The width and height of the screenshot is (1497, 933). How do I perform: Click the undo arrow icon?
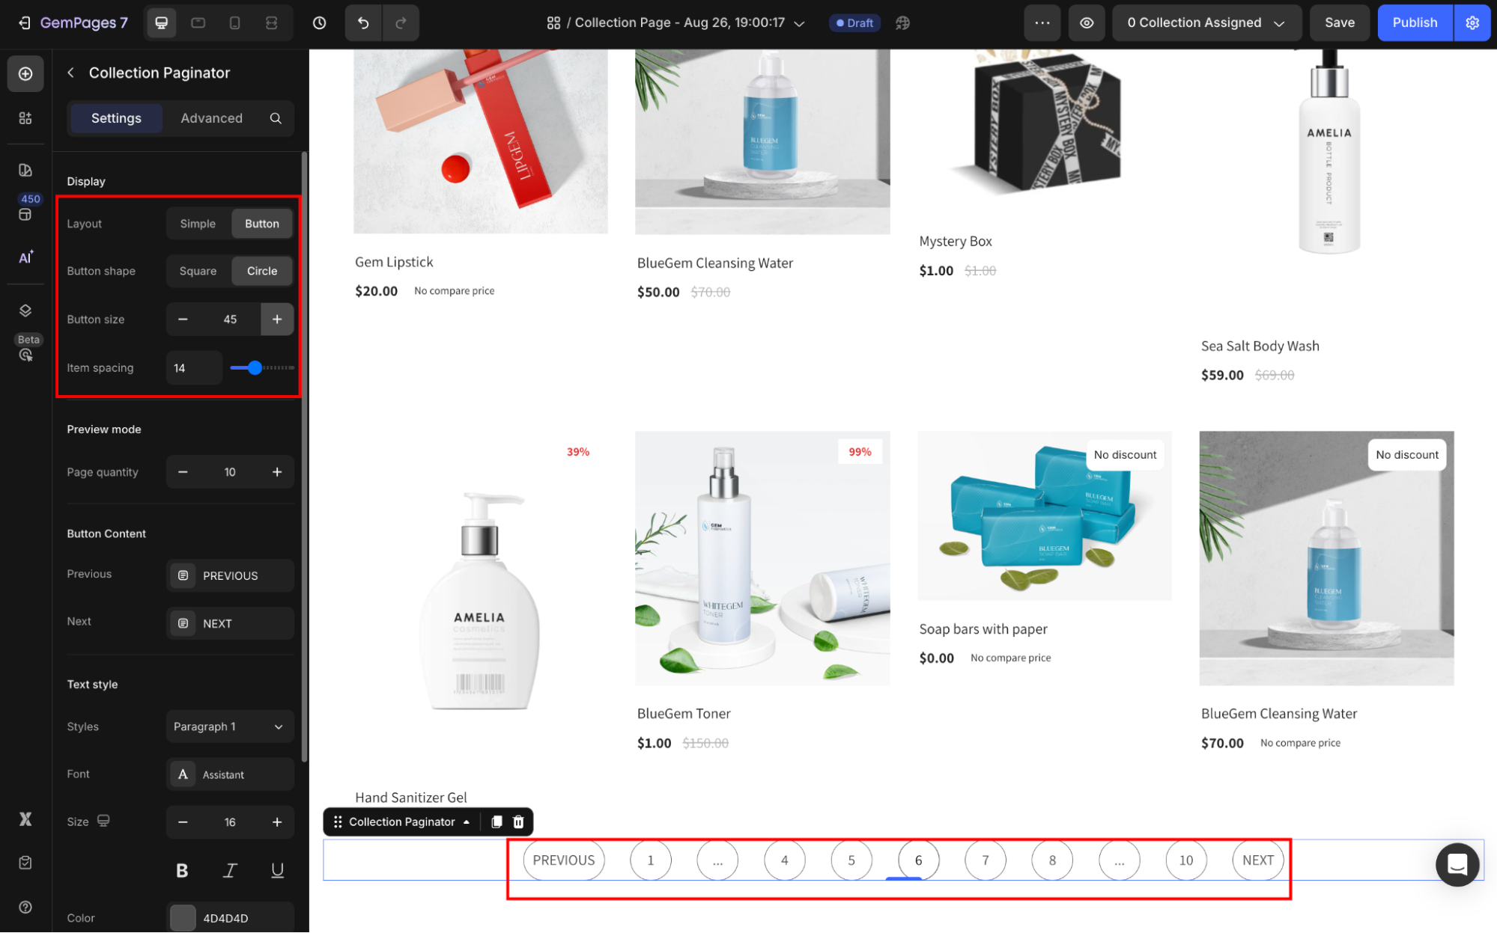point(363,22)
